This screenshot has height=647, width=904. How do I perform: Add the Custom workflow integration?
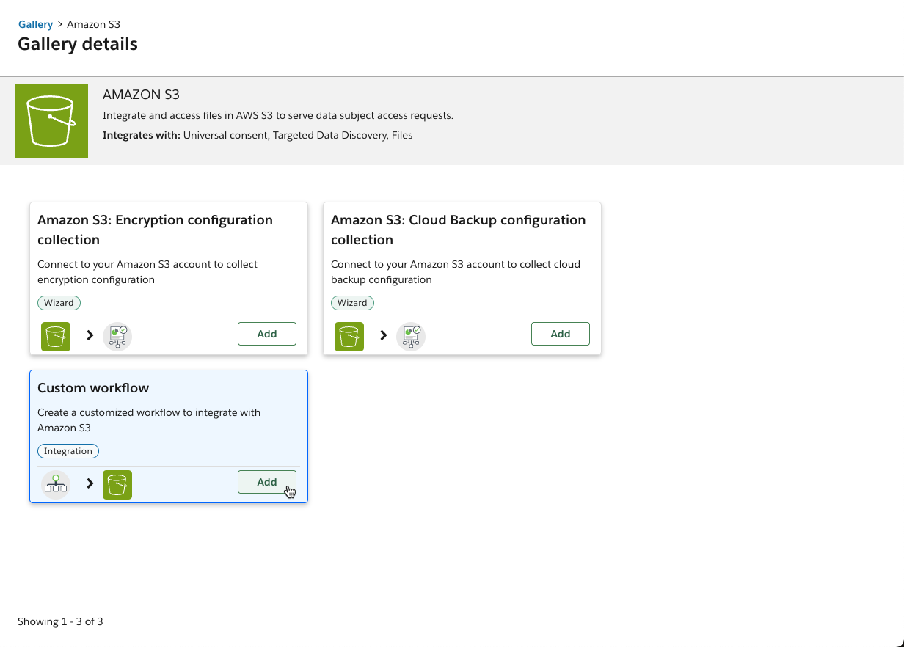pos(266,482)
